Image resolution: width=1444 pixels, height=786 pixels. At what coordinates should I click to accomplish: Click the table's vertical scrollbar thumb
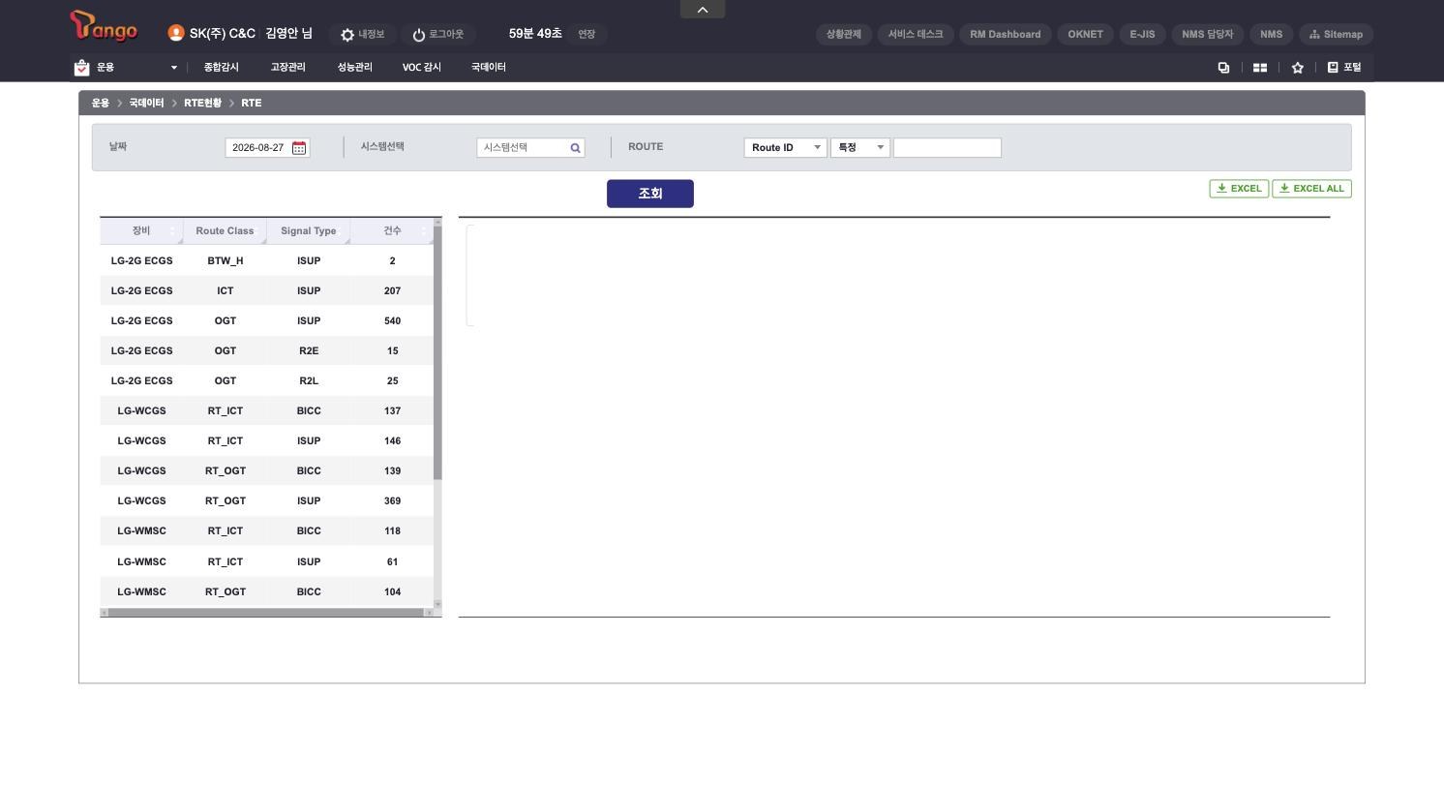(437, 353)
